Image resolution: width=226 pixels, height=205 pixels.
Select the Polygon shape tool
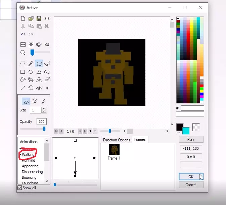39,72
